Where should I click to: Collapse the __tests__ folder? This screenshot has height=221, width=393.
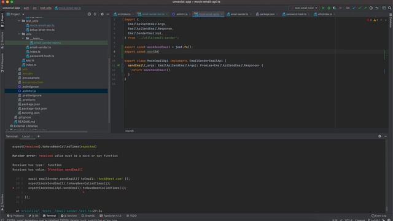click(23, 39)
